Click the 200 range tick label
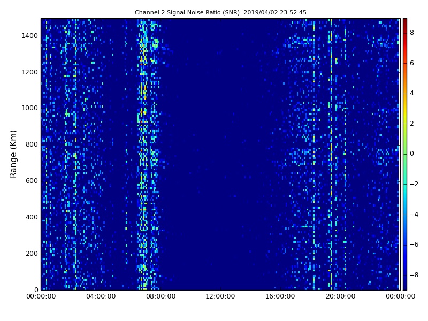This screenshot has height=321, width=428. pos(32,253)
